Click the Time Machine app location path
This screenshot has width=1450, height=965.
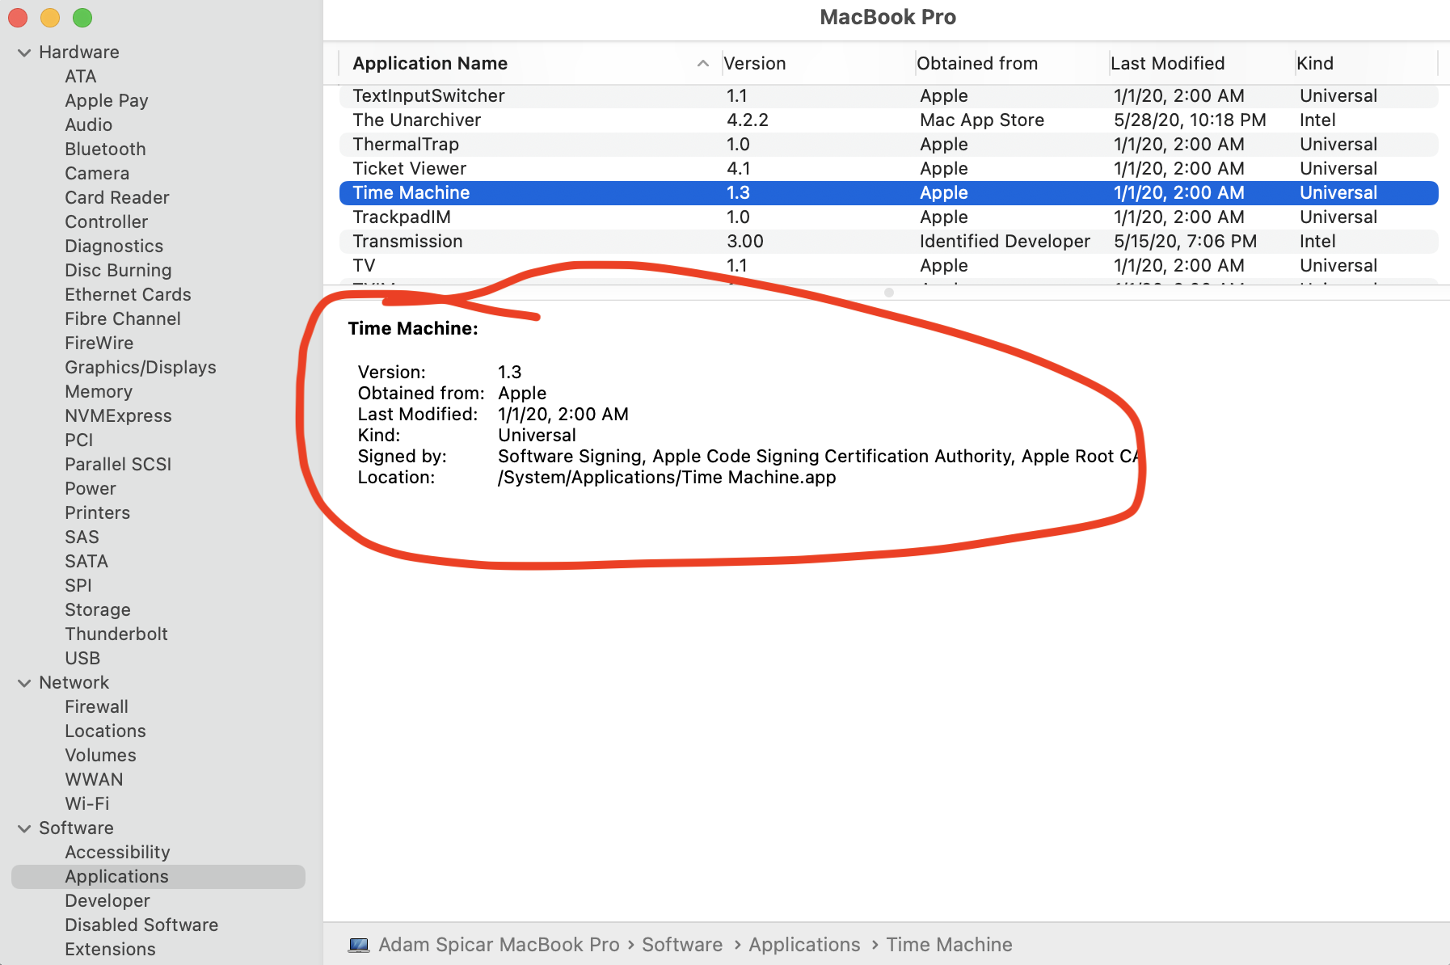pyautogui.click(x=667, y=478)
